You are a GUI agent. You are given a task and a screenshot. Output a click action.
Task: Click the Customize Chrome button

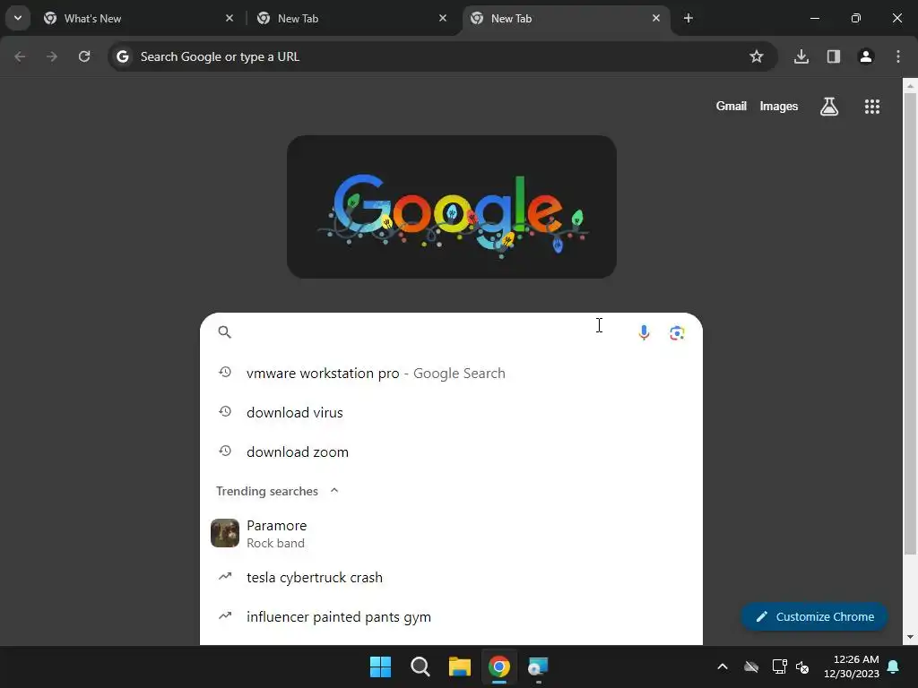coord(814,616)
